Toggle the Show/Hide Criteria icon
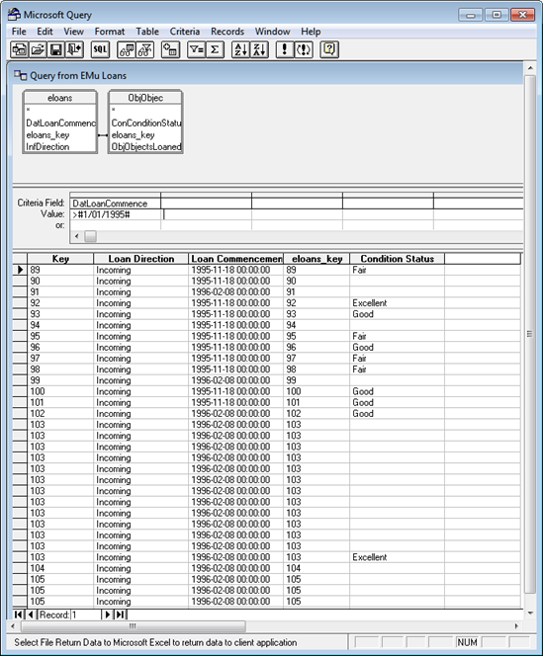This screenshot has width=543, height=656. point(145,49)
